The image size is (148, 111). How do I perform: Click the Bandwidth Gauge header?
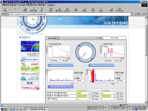coord(60,87)
